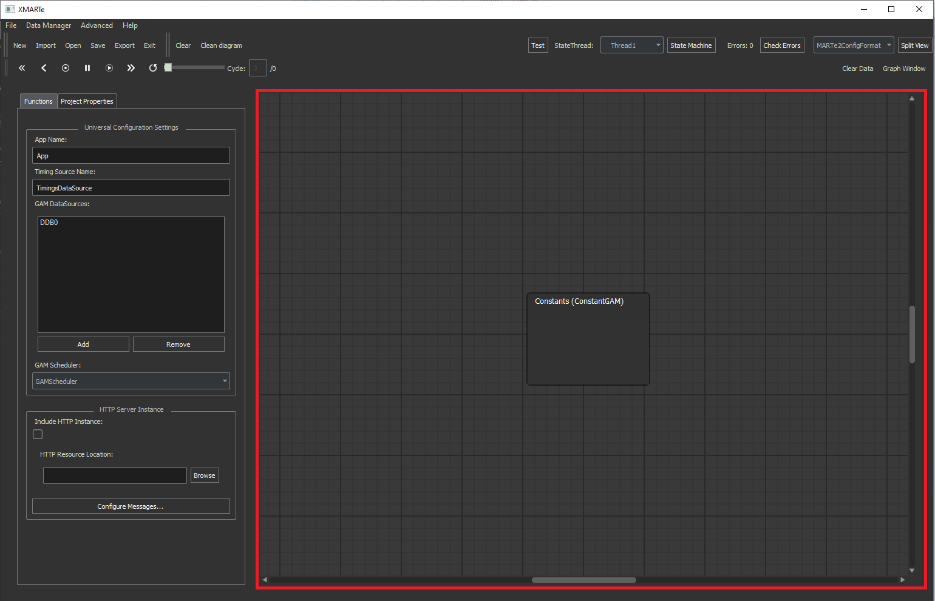Expand the GAM Scheduler dropdown

pos(131,381)
